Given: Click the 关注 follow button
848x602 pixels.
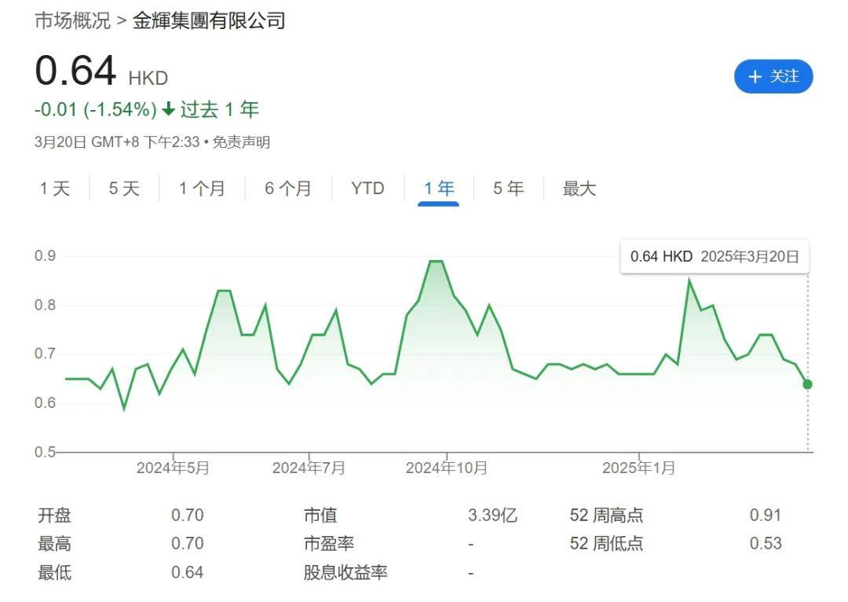Looking at the screenshot, I should [x=773, y=76].
